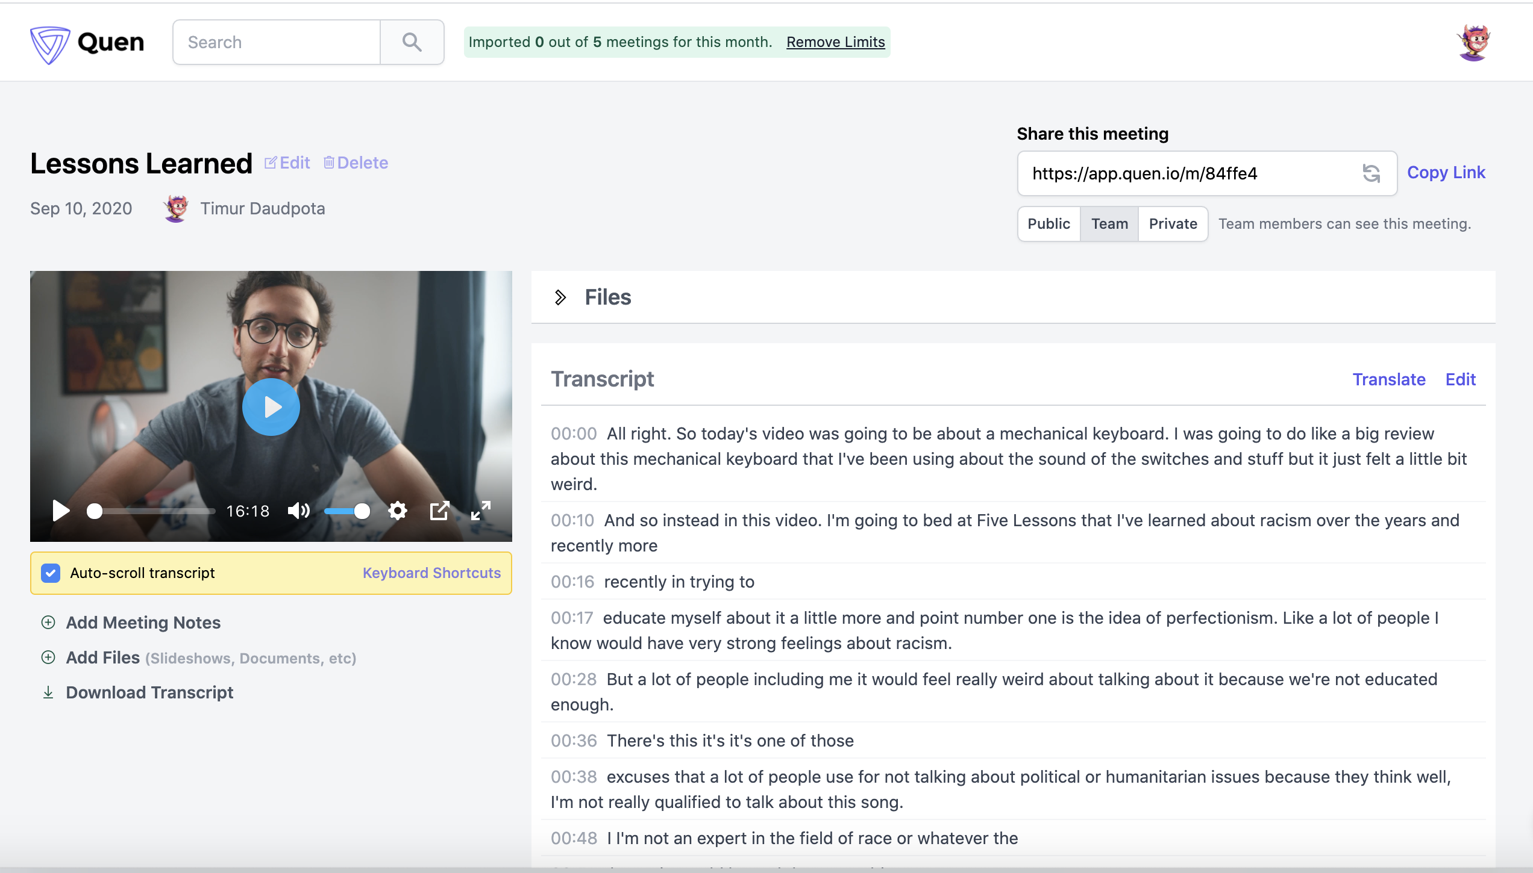Mute the video with speaker icon
The height and width of the screenshot is (873, 1533).
[298, 511]
